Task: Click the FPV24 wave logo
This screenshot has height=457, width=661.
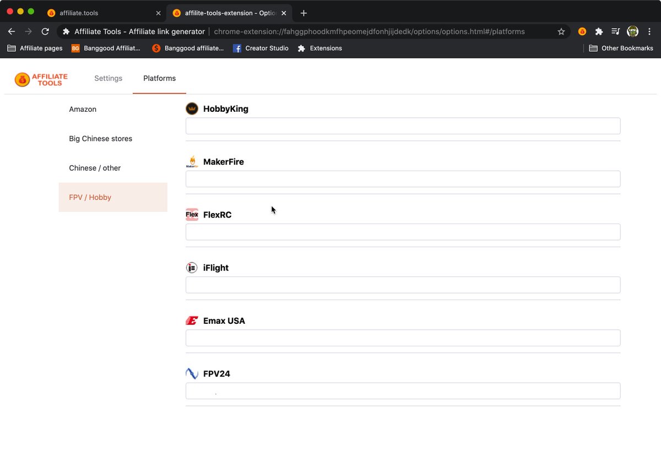Action: pos(192,373)
